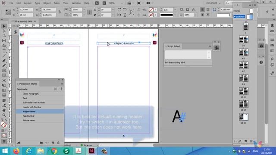Delete selected paragraph style trash button
Viewport: 276px width, 155px height.
(x=58, y=143)
